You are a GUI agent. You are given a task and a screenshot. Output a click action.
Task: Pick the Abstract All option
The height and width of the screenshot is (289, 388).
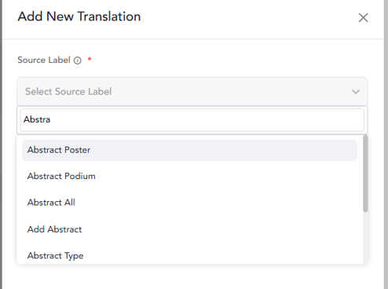(x=189, y=203)
